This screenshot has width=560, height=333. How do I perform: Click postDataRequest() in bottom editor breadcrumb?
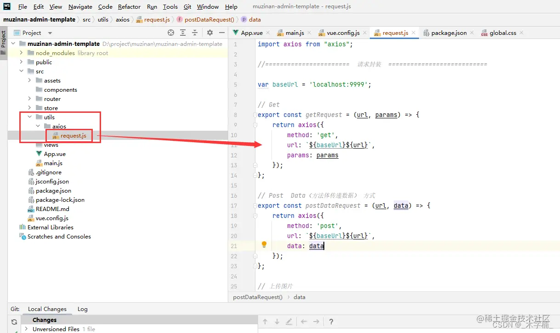258,297
